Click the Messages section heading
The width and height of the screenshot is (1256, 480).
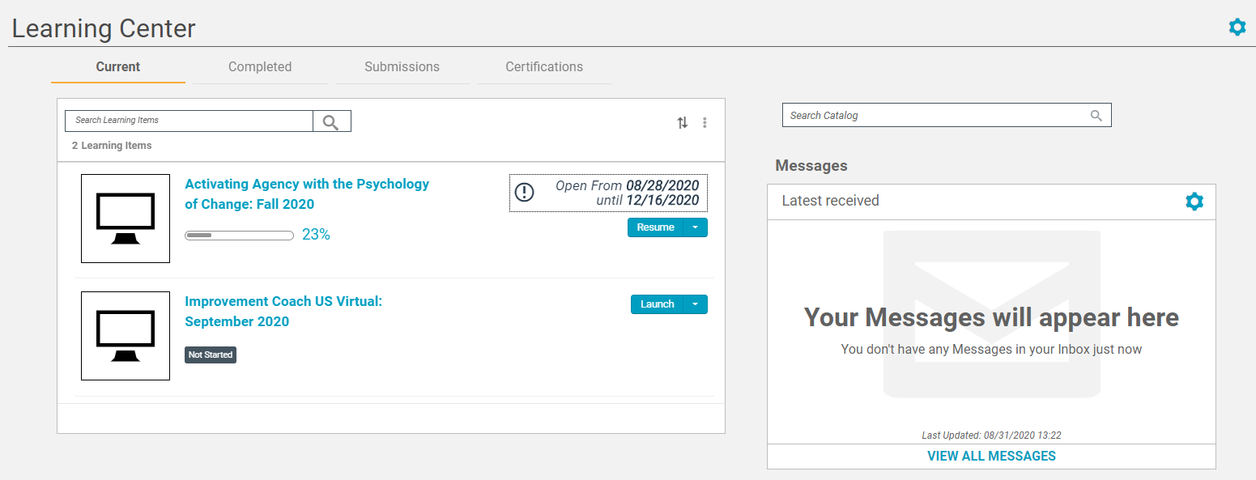point(811,166)
